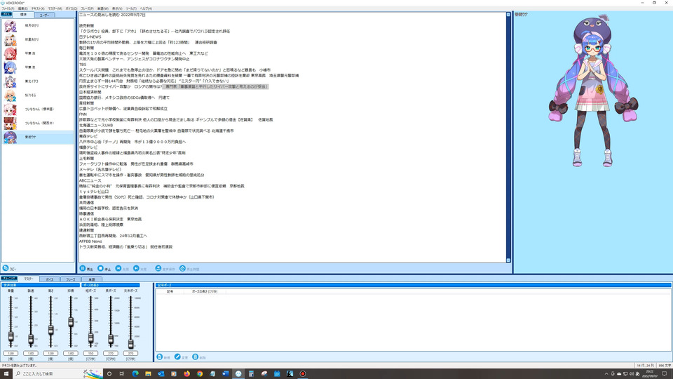Click the ポーズの長さ column header
The width and height of the screenshot is (673, 379).
[205, 291]
